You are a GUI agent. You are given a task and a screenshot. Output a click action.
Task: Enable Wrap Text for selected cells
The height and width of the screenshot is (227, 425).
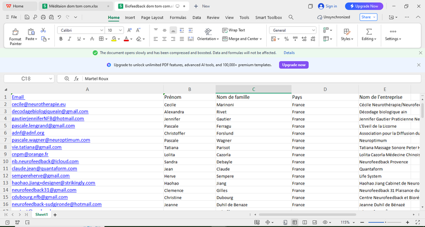click(x=233, y=30)
